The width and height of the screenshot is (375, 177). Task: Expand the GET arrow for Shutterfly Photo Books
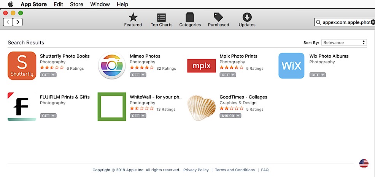(54, 75)
